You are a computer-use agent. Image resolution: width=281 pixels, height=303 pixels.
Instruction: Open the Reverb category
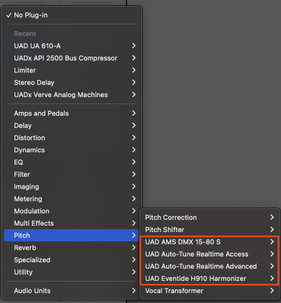coord(71,248)
